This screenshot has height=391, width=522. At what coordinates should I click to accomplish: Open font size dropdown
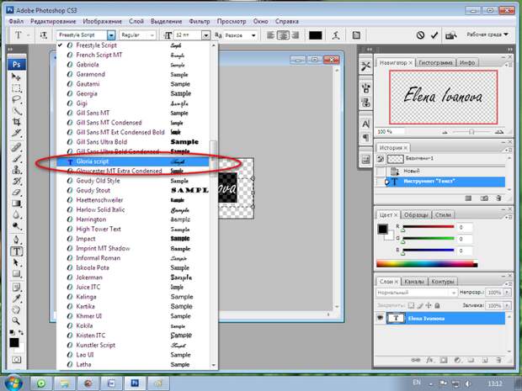pyautogui.click(x=206, y=35)
